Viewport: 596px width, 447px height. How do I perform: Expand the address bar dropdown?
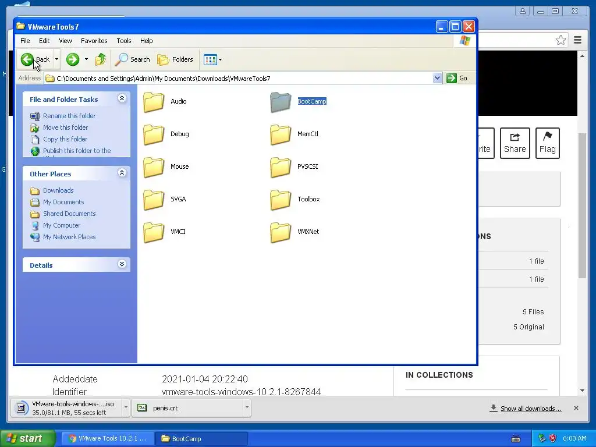pyautogui.click(x=437, y=79)
